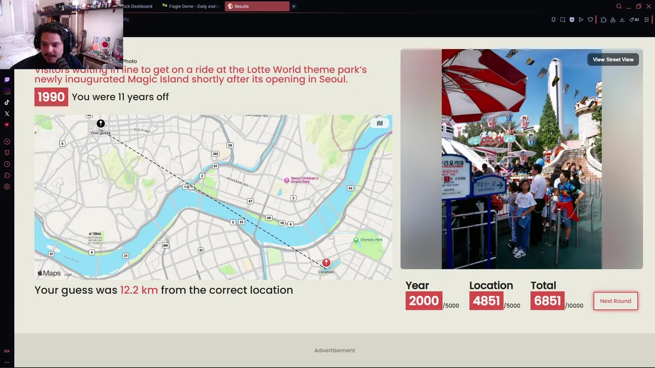Click "You were 11 years off" text
The image size is (655, 368).
point(120,97)
